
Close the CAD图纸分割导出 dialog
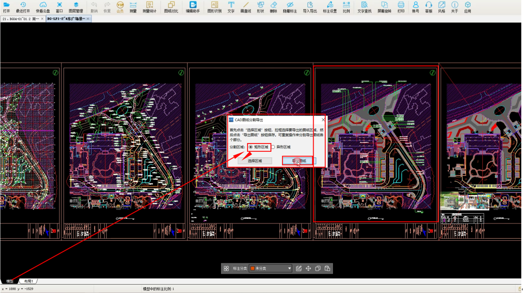[323, 120]
